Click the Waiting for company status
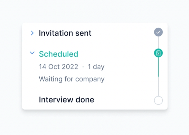 click(x=72, y=79)
